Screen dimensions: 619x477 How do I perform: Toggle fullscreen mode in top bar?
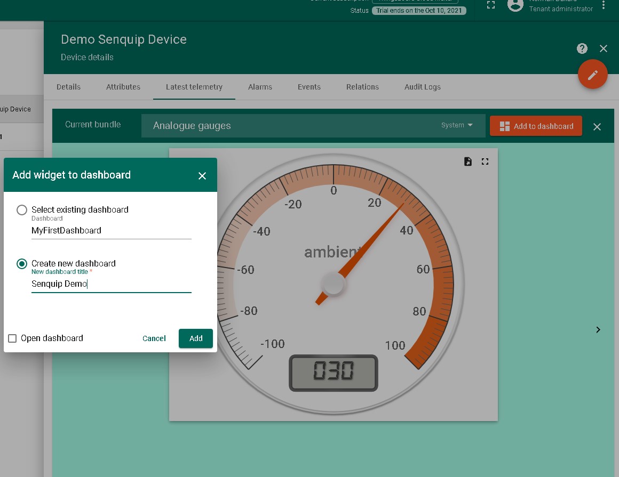(x=491, y=5)
